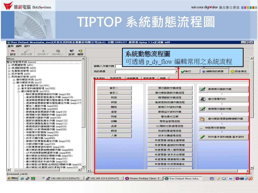Click the 語言 flag toolbar icon

tap(13, 52)
